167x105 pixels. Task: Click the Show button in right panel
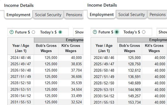162,32
